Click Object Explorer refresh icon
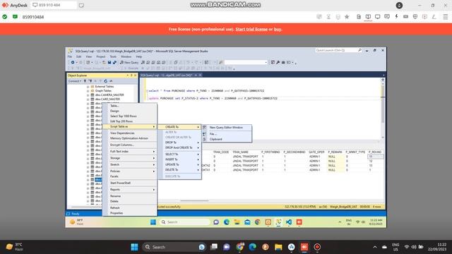Viewport: 452px width, 254px height. 105,81
